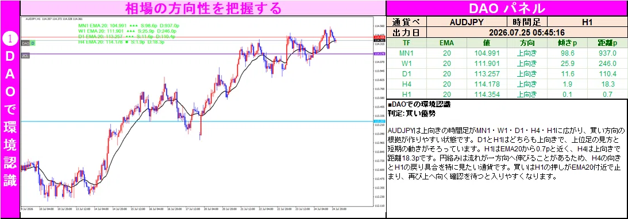Click distance value 110.4 in the table
The height and width of the screenshot is (219, 628).
[x=607, y=74]
